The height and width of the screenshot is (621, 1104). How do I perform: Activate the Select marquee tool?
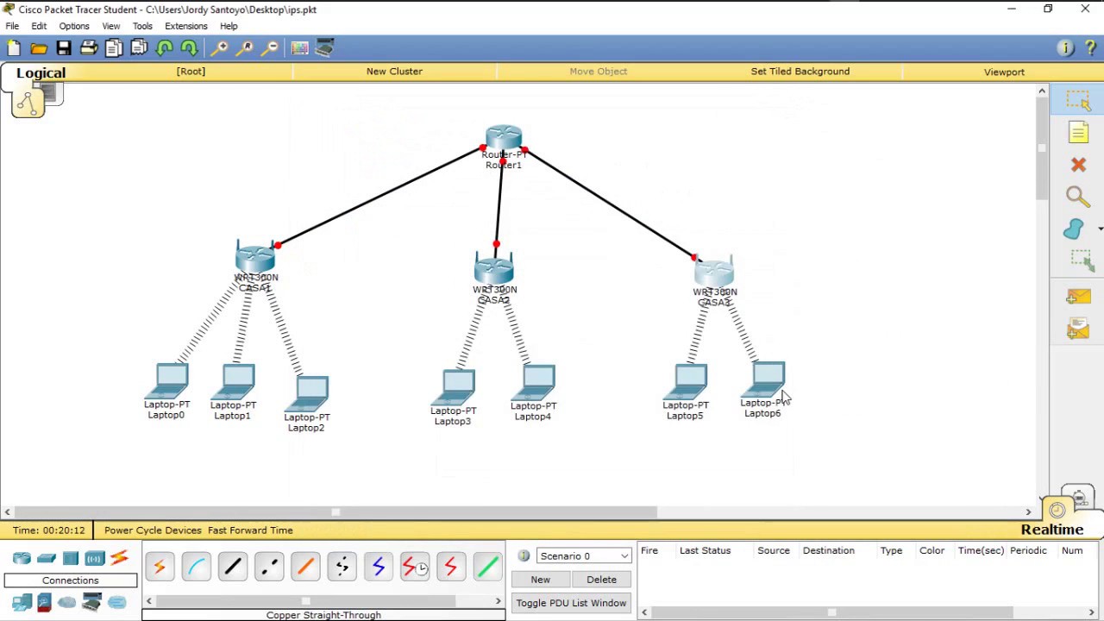(x=1078, y=101)
